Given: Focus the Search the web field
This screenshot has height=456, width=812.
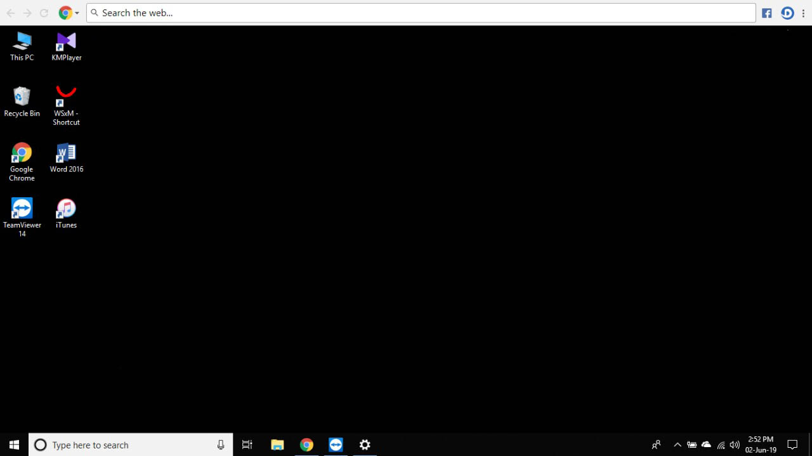Looking at the screenshot, I should point(421,13).
